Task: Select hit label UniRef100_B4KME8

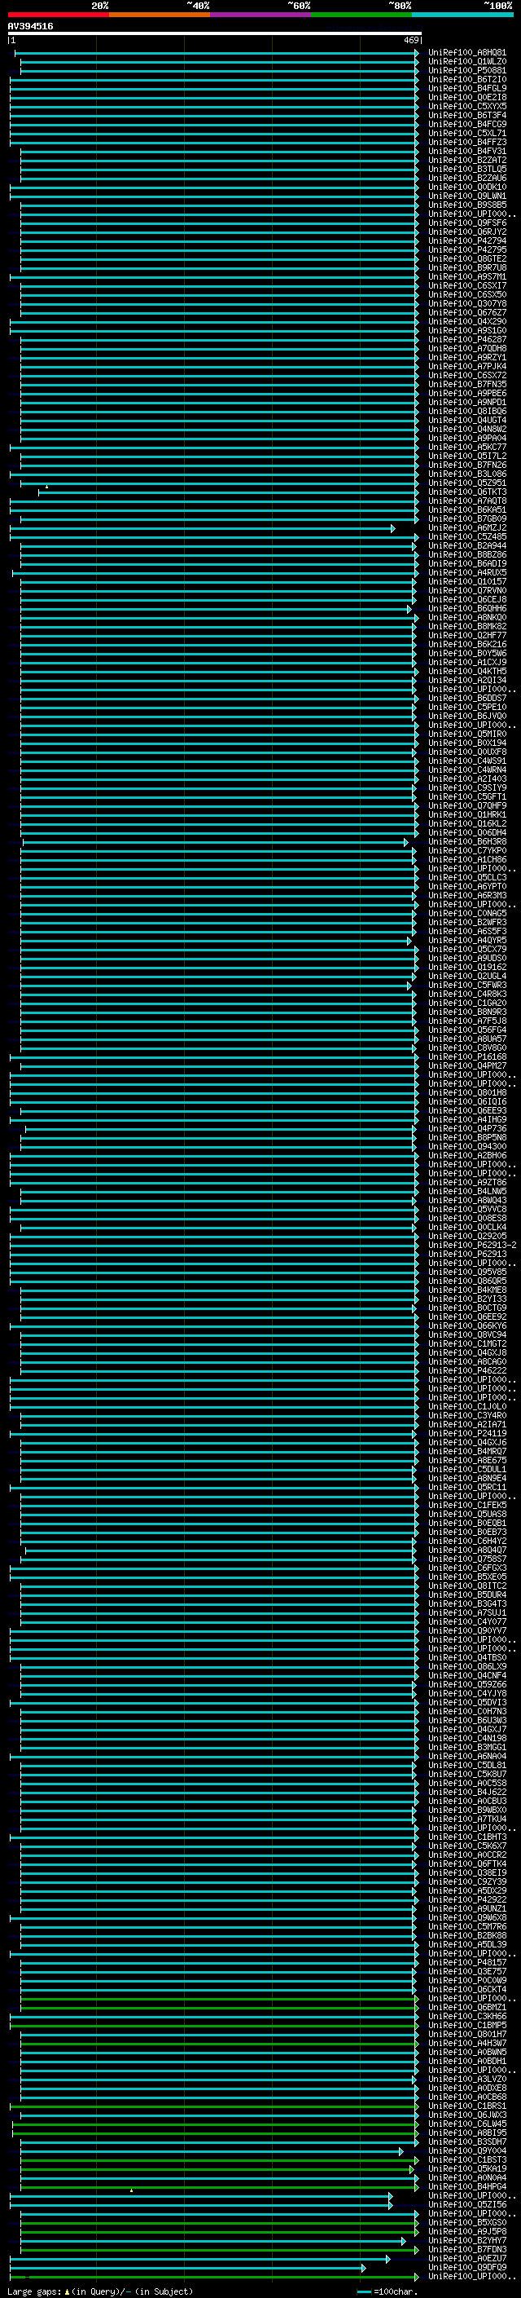Action: 466,1289
